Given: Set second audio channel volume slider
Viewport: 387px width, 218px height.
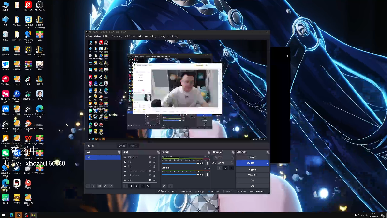Looking at the screenshot, I should coord(180,175).
